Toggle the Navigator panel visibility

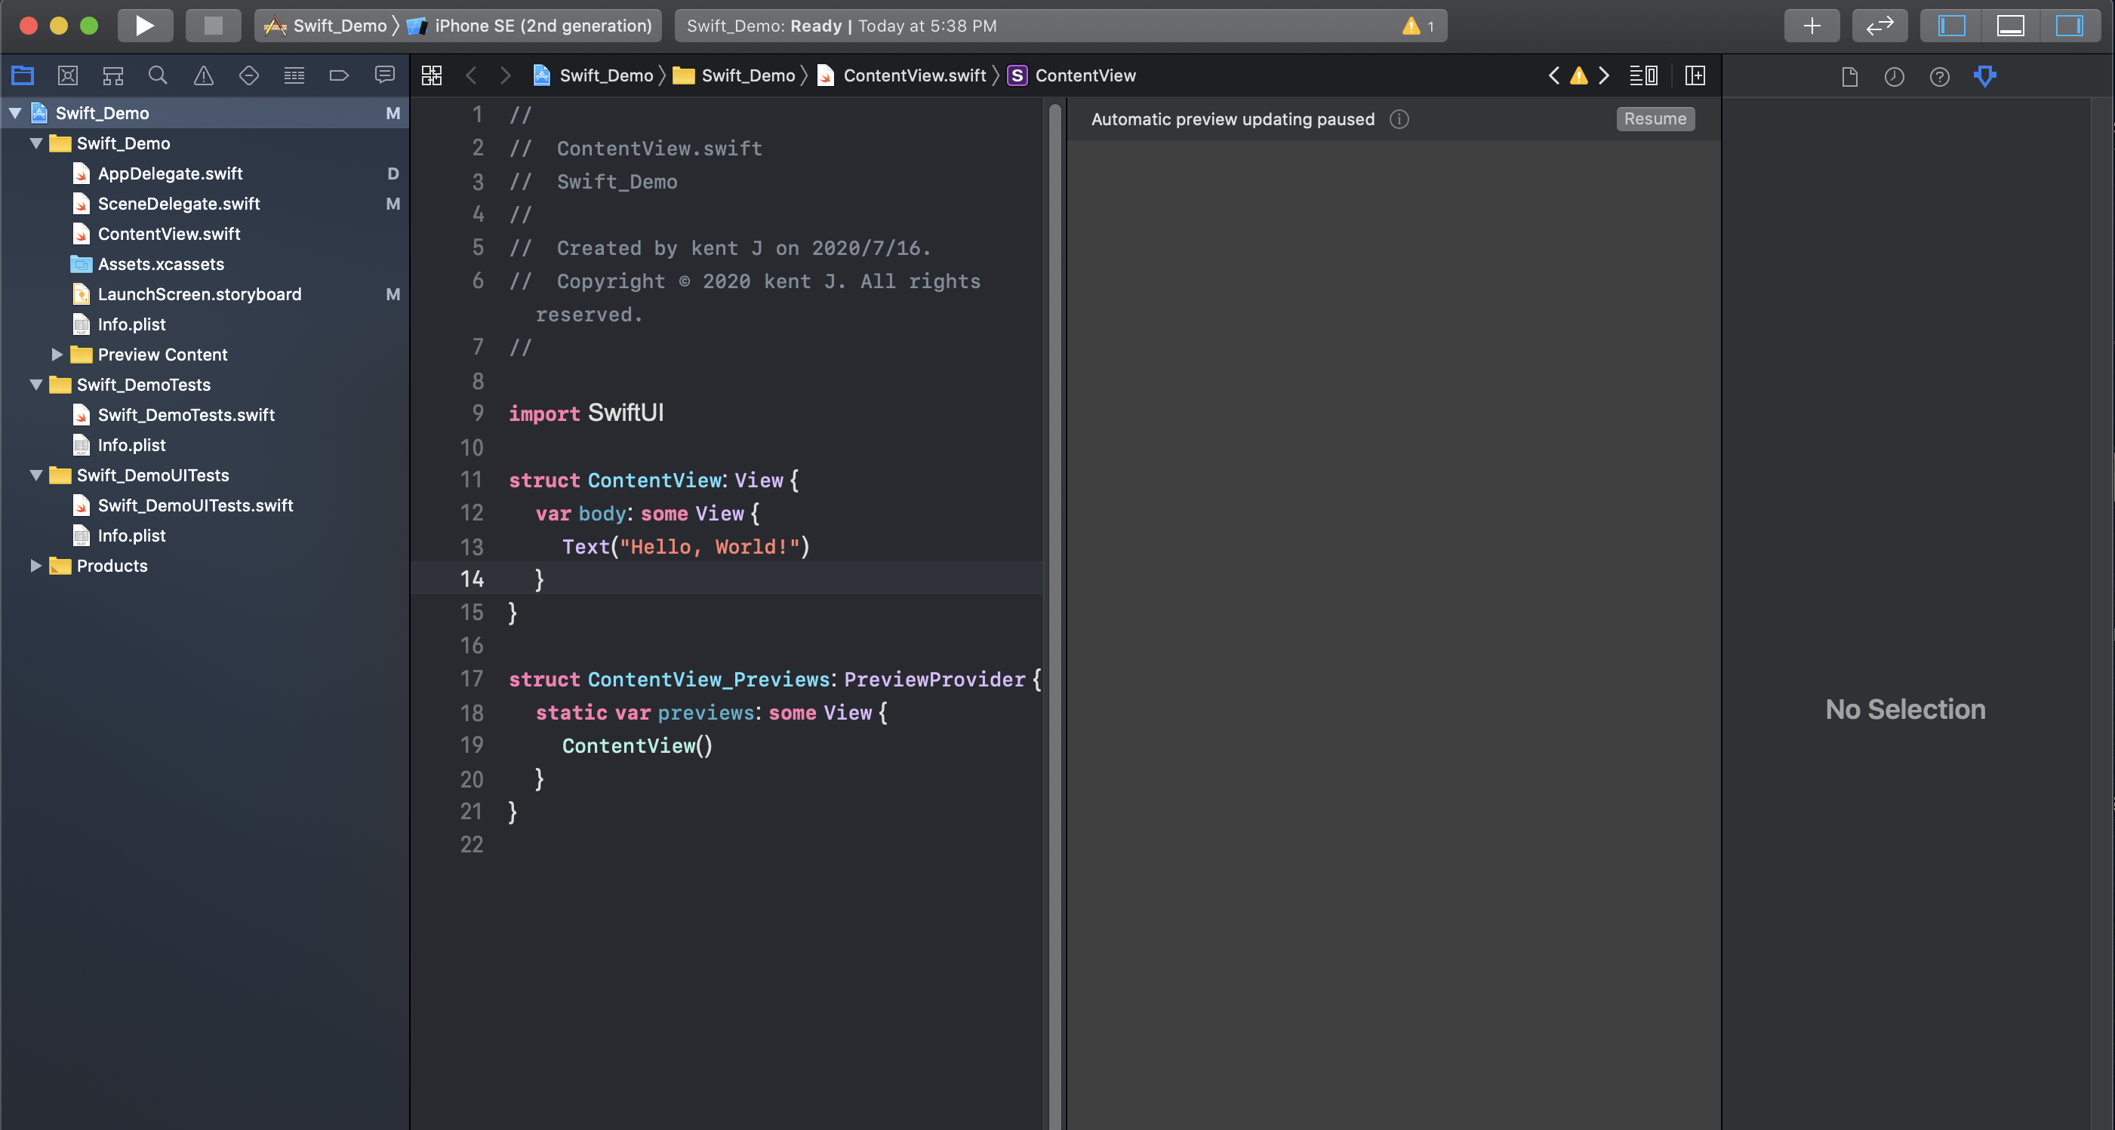(1950, 26)
